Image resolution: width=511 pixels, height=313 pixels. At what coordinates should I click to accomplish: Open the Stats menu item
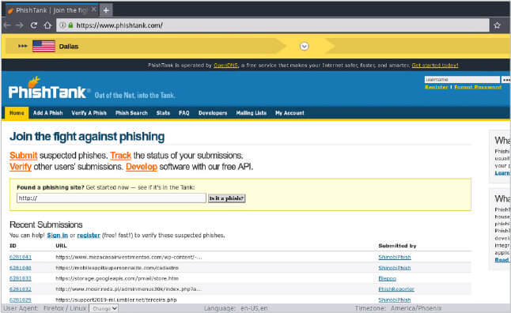click(163, 113)
